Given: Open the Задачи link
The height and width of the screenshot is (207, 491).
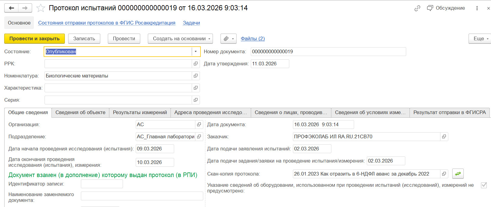Looking at the screenshot, I should click(x=191, y=23).
